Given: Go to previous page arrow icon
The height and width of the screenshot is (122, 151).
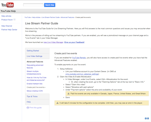Looking at the screenshot, I should (146, 118).
